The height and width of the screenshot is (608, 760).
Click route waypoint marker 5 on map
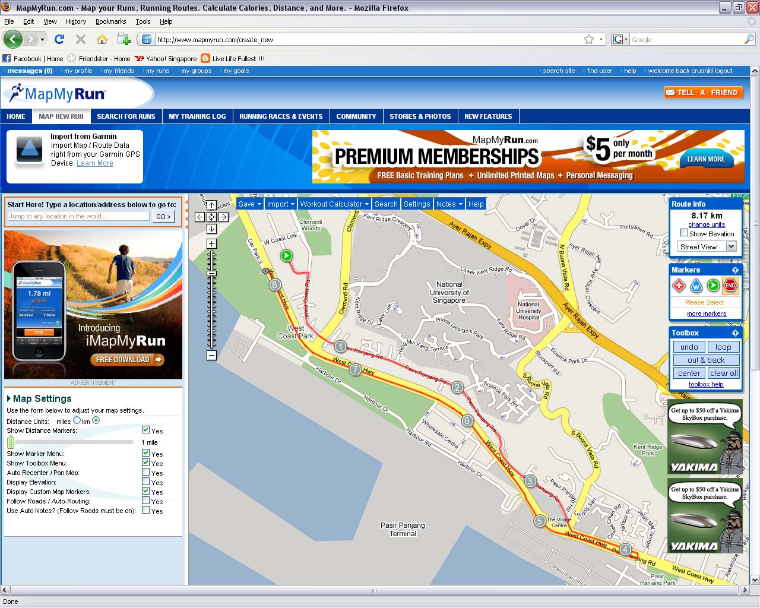[x=540, y=521]
